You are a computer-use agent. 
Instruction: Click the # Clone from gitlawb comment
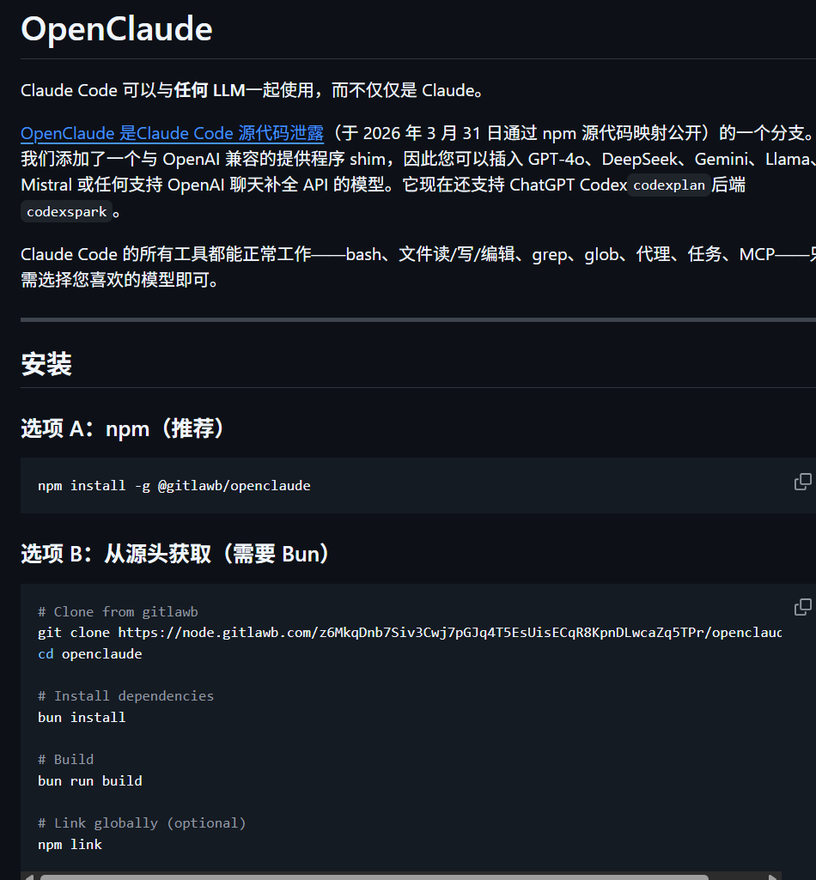[x=118, y=612]
